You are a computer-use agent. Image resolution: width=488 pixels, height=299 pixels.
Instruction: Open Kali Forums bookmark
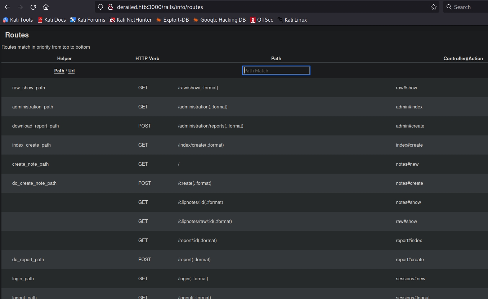click(x=88, y=20)
